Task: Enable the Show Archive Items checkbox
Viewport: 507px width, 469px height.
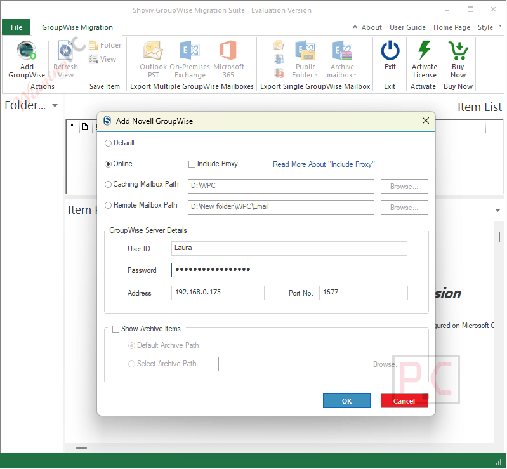Action: coord(115,329)
